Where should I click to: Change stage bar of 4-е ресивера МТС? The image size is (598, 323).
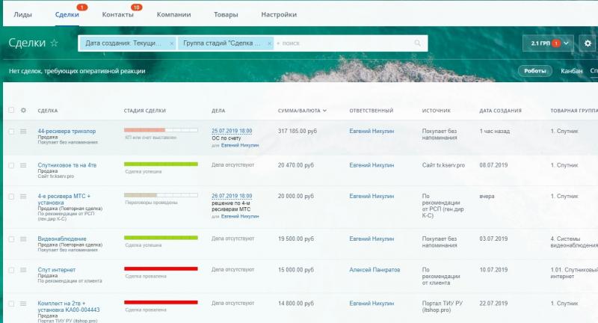161,195
